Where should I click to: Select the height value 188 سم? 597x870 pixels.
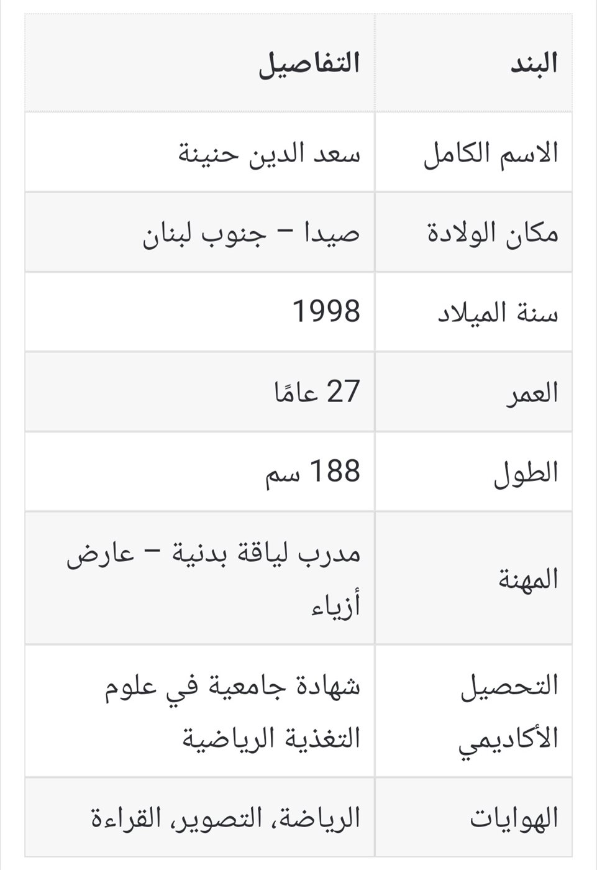313,472
